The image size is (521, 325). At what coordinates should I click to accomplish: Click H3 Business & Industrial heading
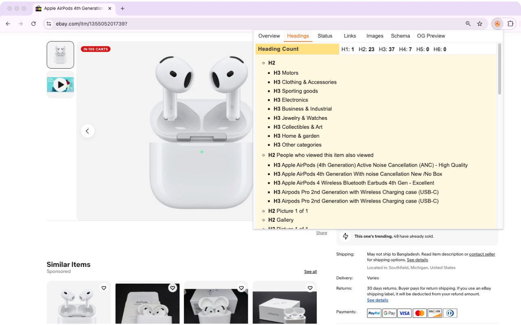302,109
